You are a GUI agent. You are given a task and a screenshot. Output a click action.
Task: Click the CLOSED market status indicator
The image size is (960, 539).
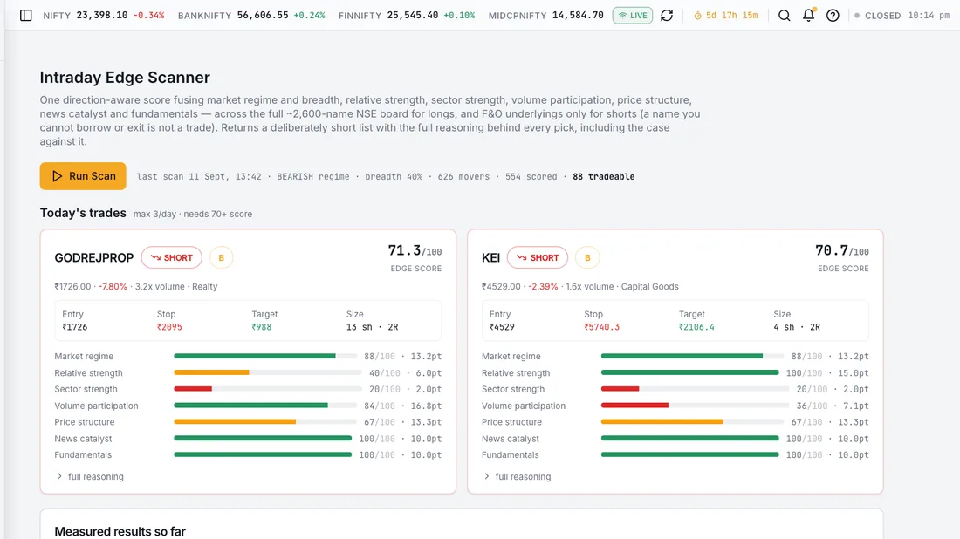[877, 16]
